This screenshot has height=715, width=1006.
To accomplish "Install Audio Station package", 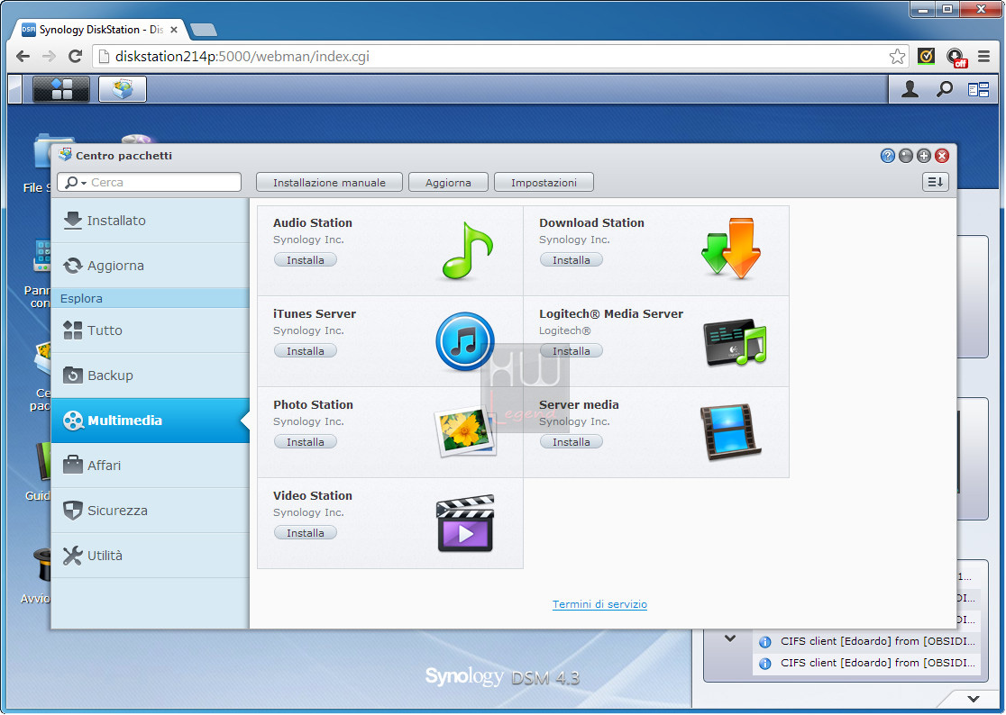I will pos(306,260).
